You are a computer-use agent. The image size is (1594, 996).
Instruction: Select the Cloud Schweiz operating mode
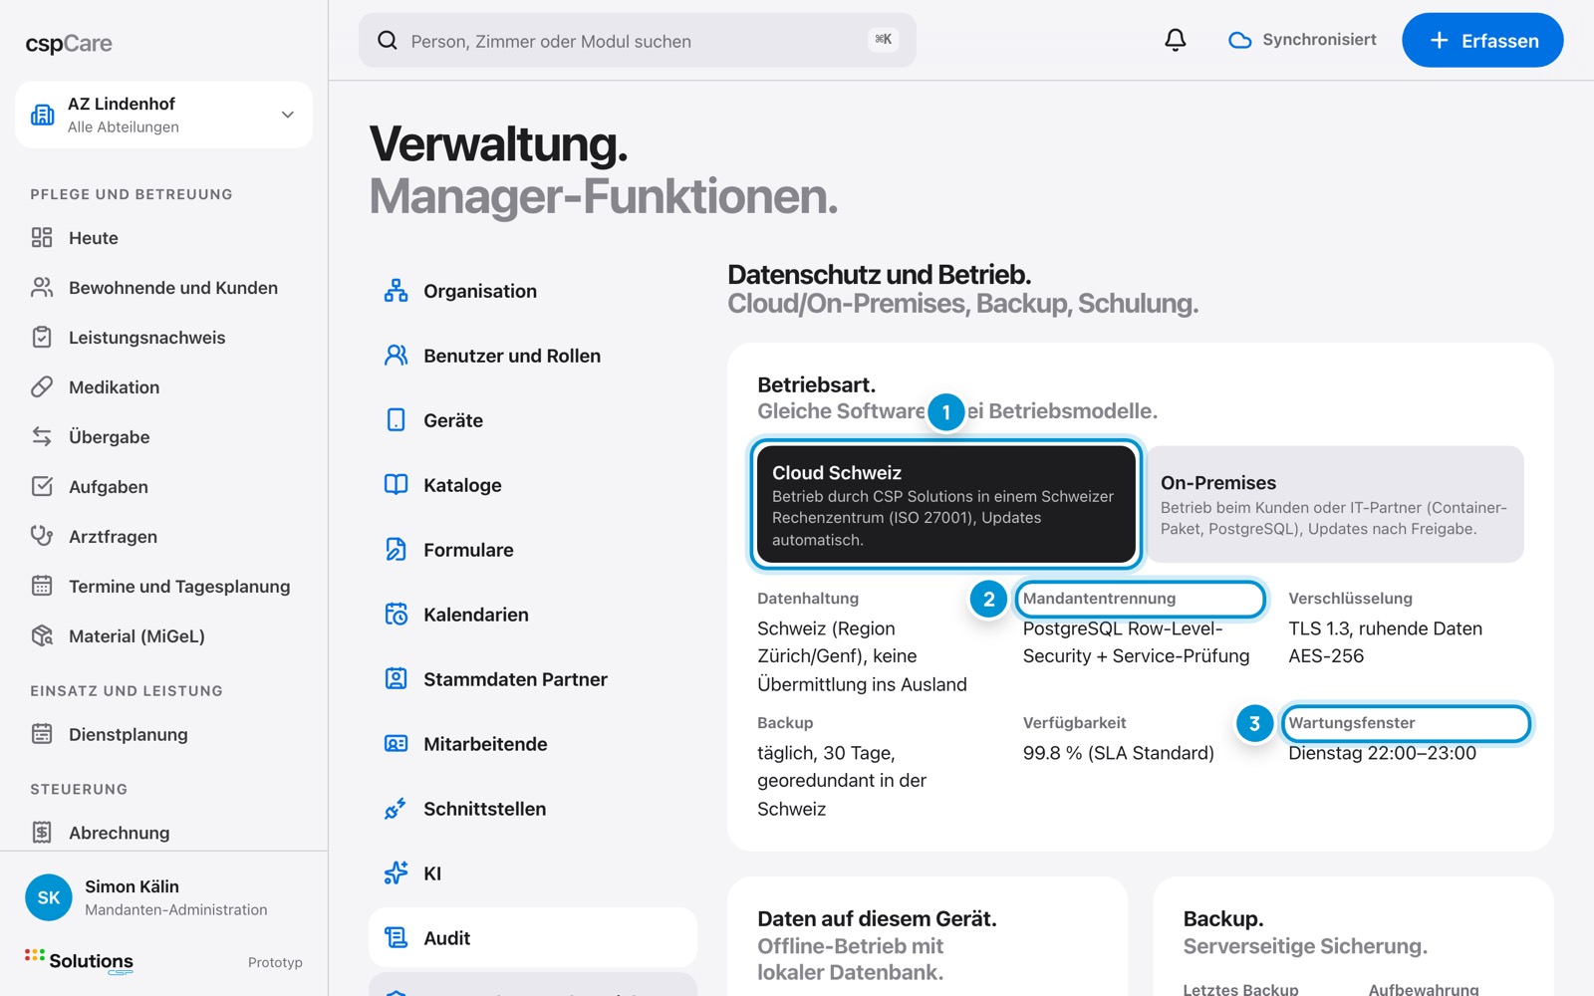pos(945,504)
